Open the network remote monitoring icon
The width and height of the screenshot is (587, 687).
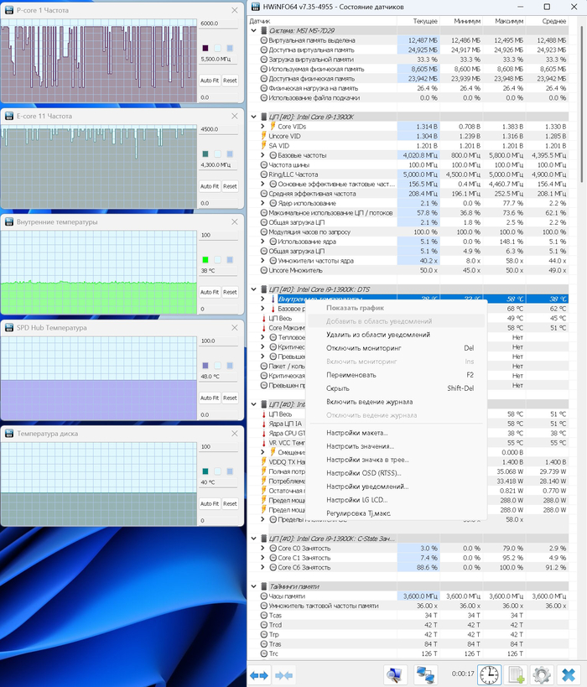pyautogui.click(x=426, y=674)
